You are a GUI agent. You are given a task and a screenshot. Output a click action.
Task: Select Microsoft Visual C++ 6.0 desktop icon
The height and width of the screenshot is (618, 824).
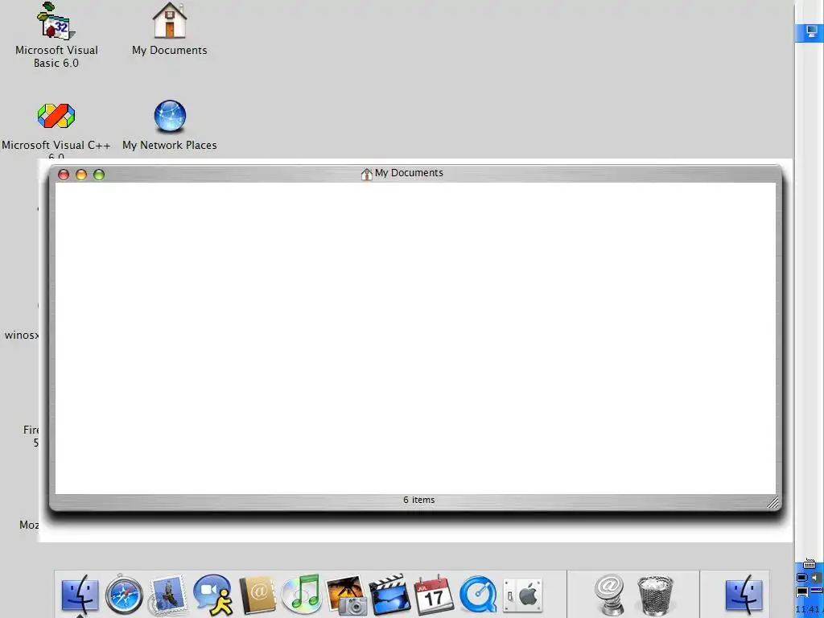pyautogui.click(x=56, y=116)
